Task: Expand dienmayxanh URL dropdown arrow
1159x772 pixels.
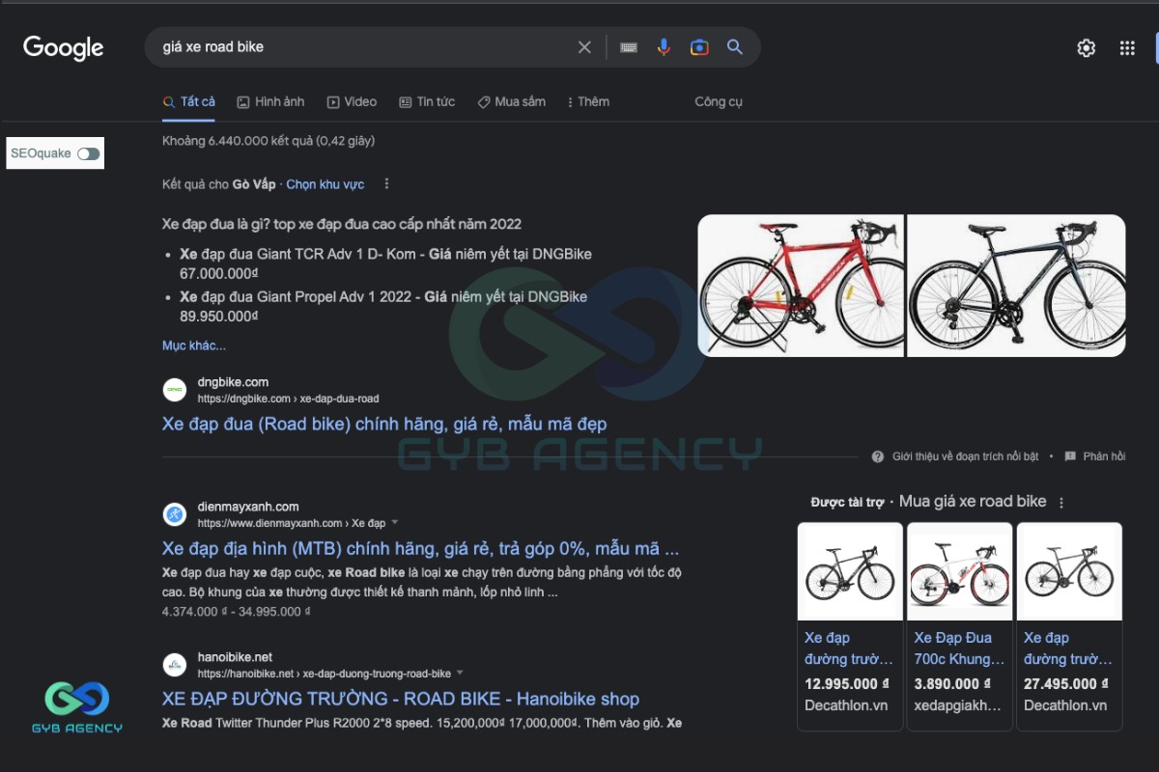Action: [394, 523]
